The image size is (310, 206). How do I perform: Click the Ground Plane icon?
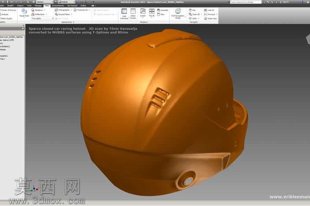tap(56, 14)
